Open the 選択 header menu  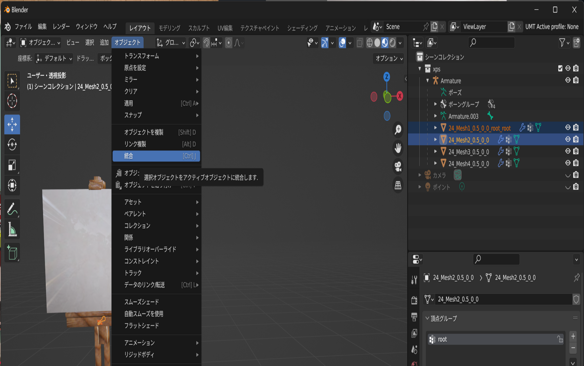(x=90, y=43)
